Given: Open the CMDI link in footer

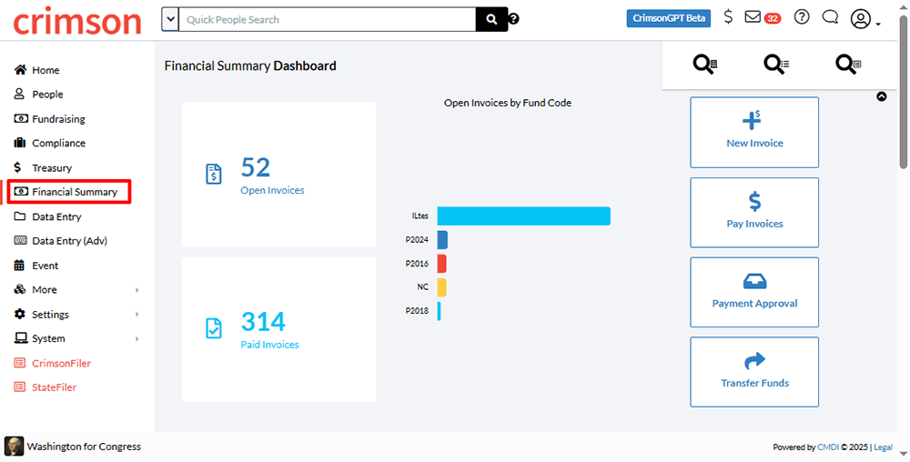Looking at the screenshot, I should click(827, 447).
